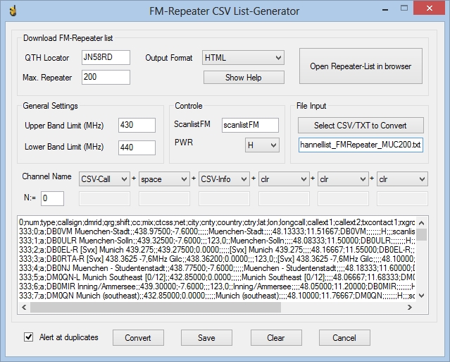The image size is (450, 362).
Task: Click the DM0QN-L Munich Southeast row
Action: (x=217, y=277)
